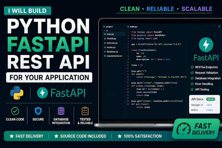Click the 100% SATISFACTION text
The height and width of the screenshot is (148, 222).
coord(143,136)
